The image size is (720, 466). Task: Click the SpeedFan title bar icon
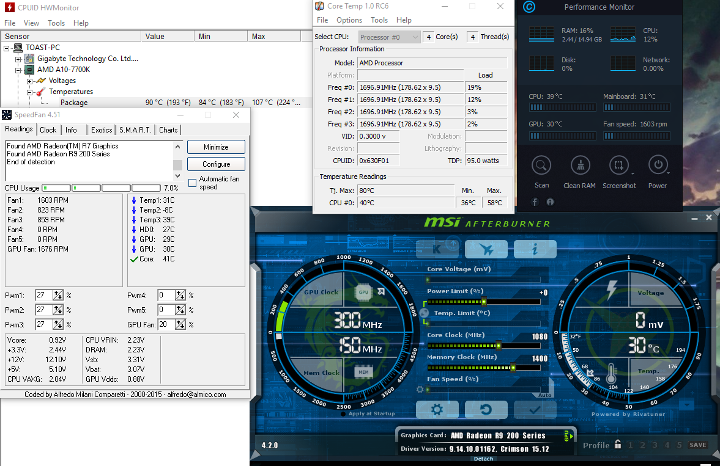[7, 115]
